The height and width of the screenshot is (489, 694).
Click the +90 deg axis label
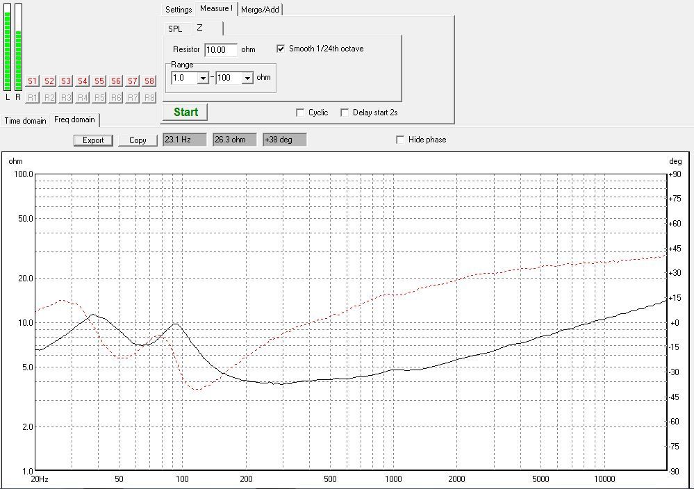675,174
